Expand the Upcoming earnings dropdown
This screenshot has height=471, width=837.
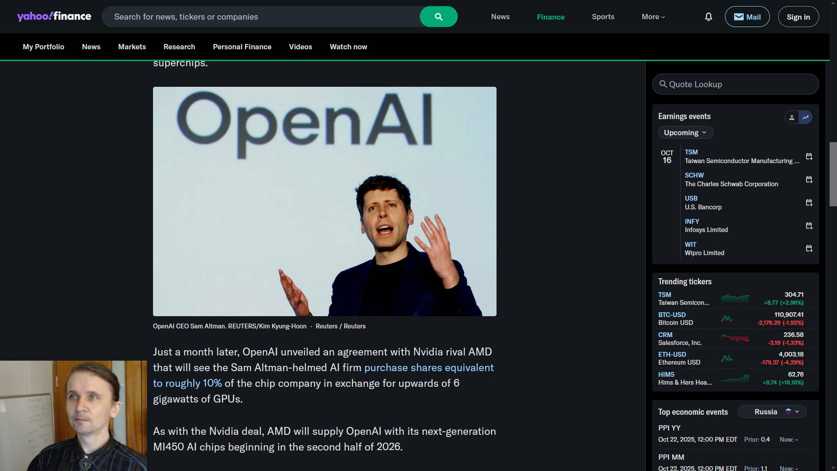pos(685,133)
